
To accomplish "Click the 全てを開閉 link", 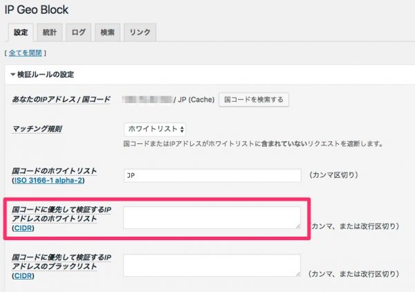I will [26, 53].
